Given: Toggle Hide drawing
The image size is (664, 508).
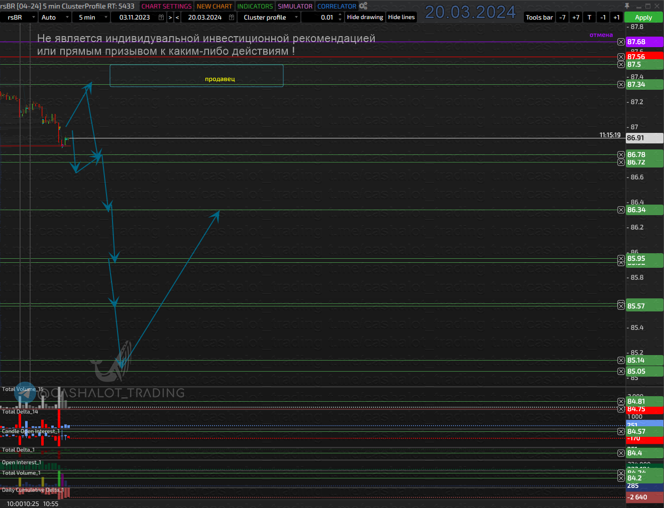Looking at the screenshot, I should (365, 17).
